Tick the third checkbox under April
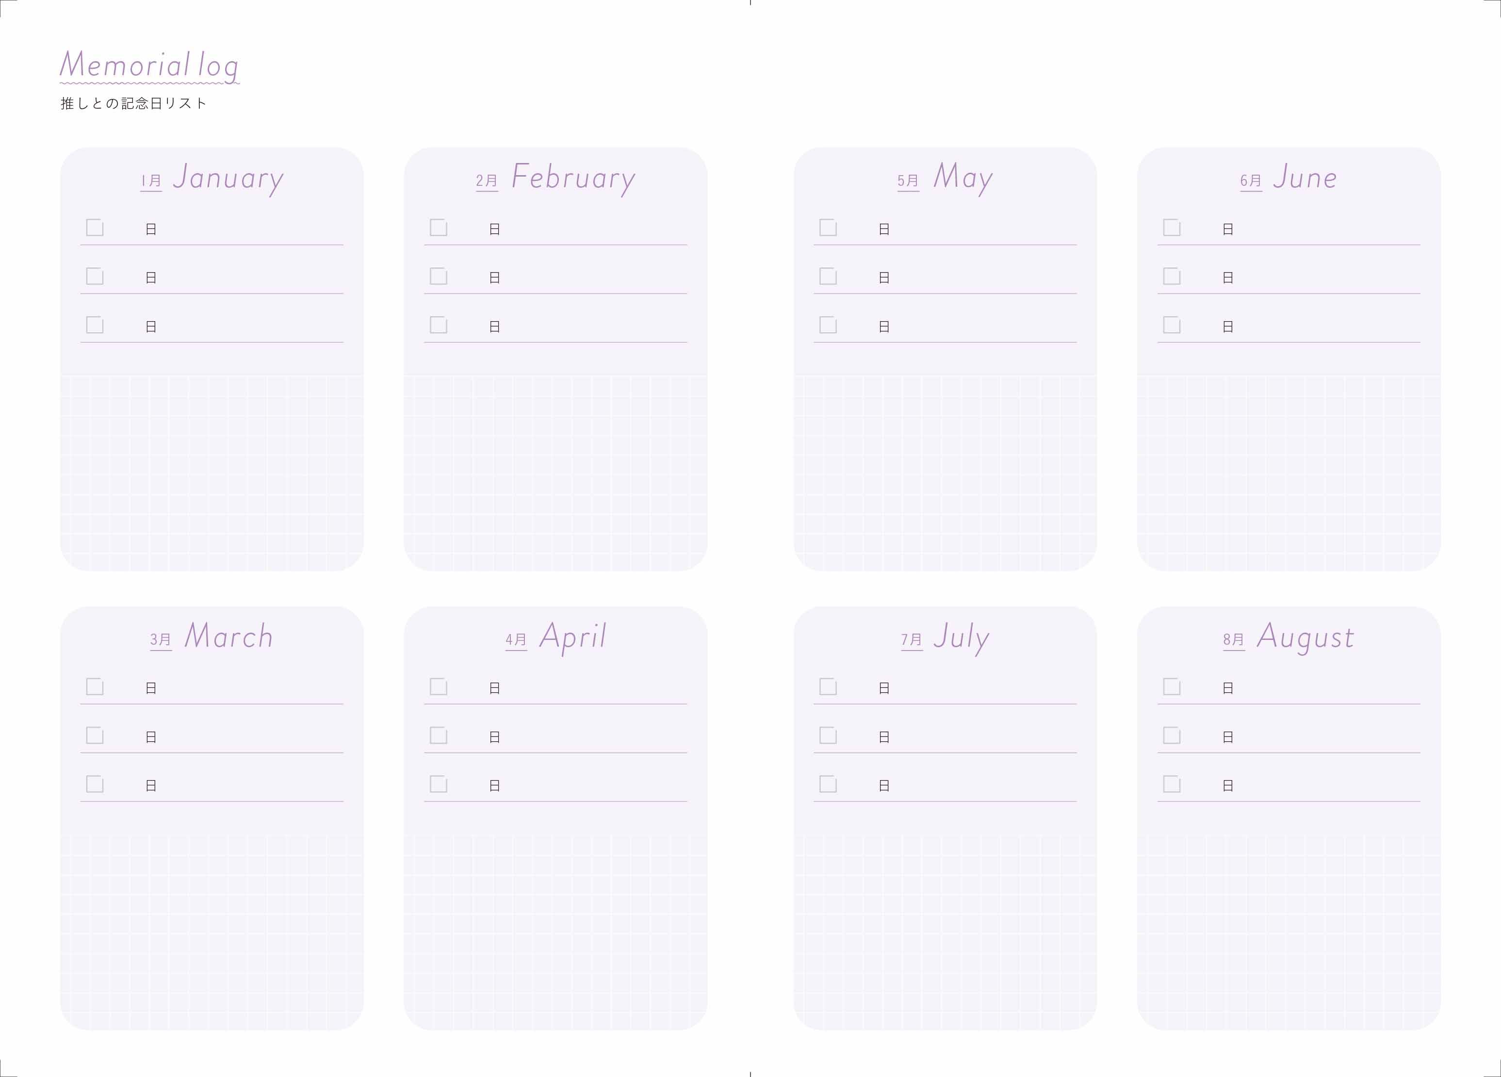This screenshot has height=1077, width=1501. 438,784
